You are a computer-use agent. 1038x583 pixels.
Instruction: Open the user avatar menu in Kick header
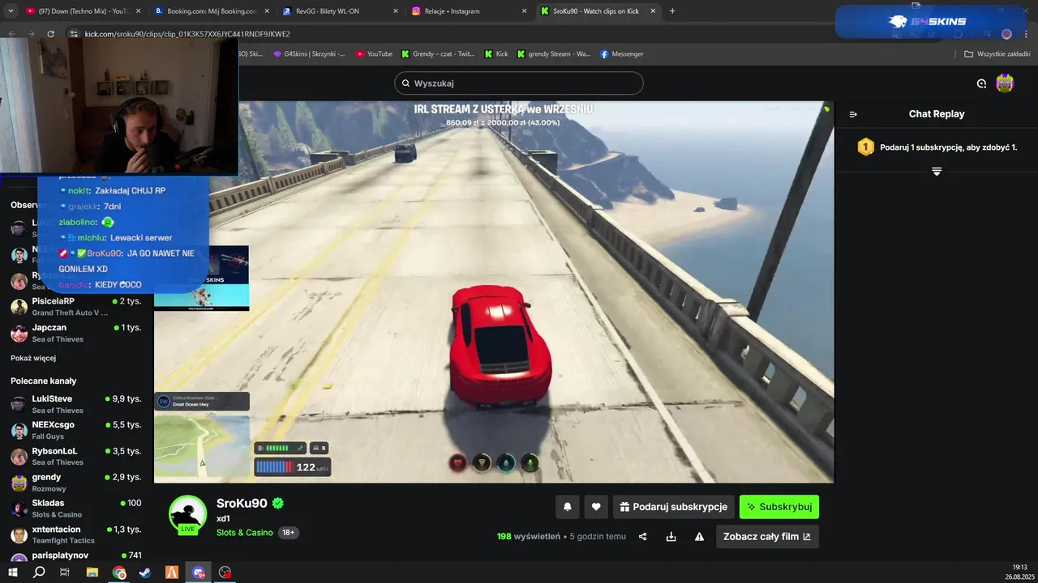click(1005, 83)
